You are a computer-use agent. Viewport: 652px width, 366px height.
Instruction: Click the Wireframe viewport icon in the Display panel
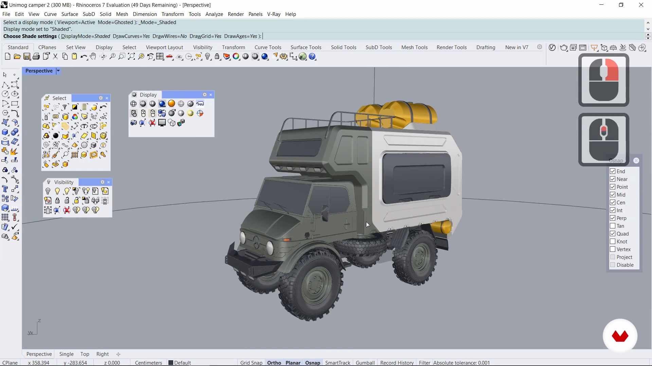133,104
